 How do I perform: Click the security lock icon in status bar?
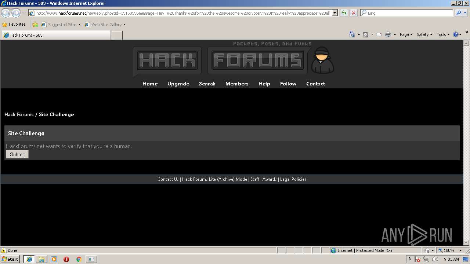(x=427, y=250)
